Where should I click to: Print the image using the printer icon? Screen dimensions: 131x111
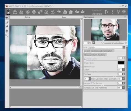[x=28, y=12]
